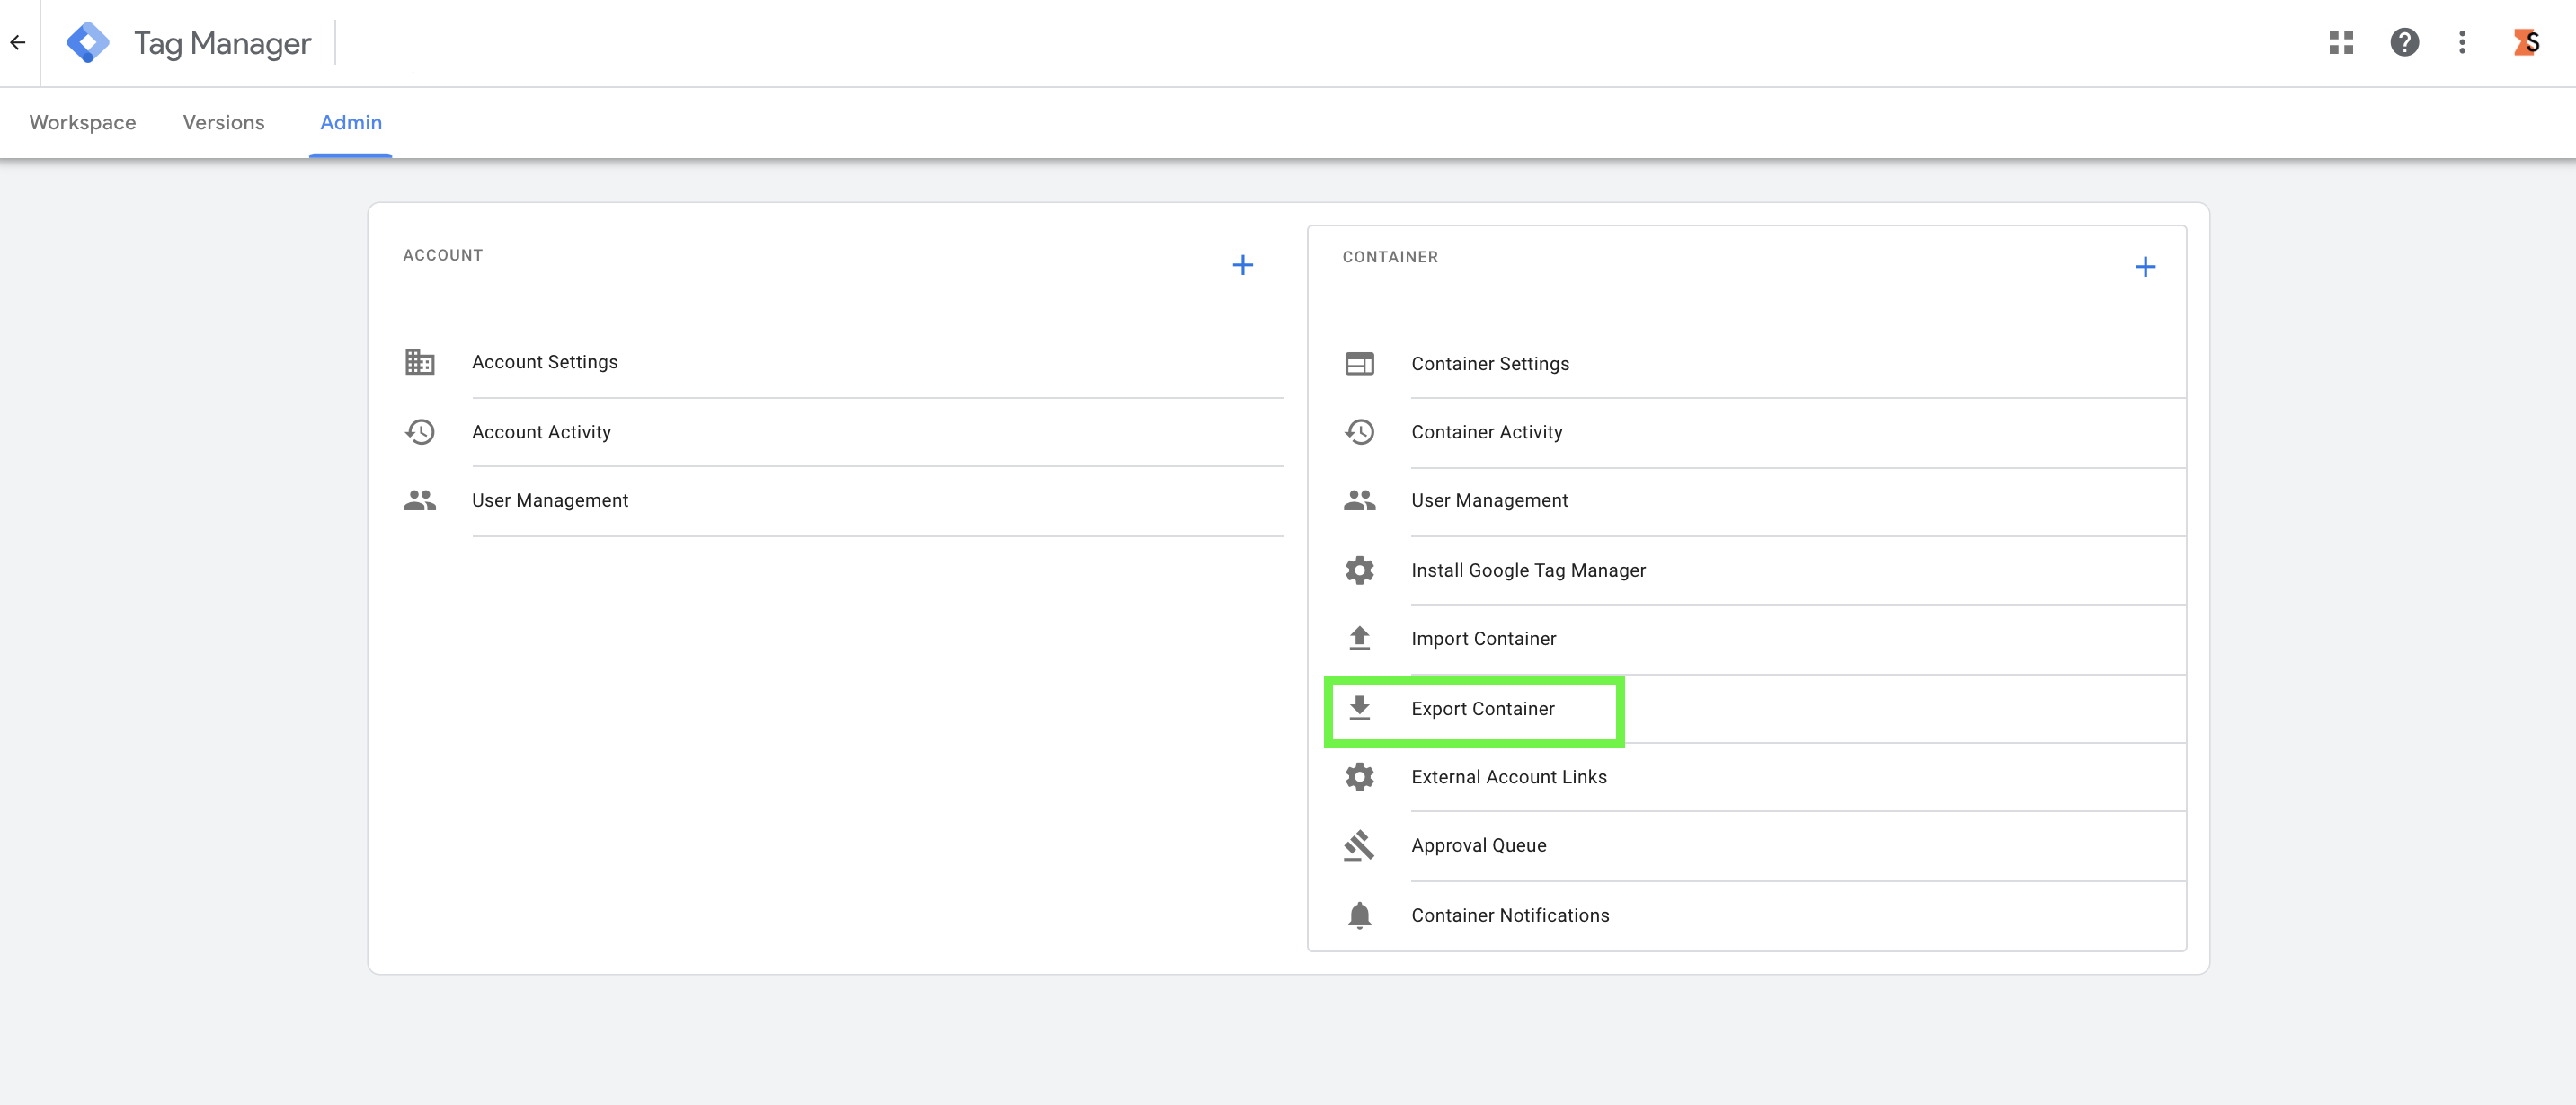Viewport: 2576px width, 1105px height.
Task: Switch to the Workspace tab
Action: (83, 122)
